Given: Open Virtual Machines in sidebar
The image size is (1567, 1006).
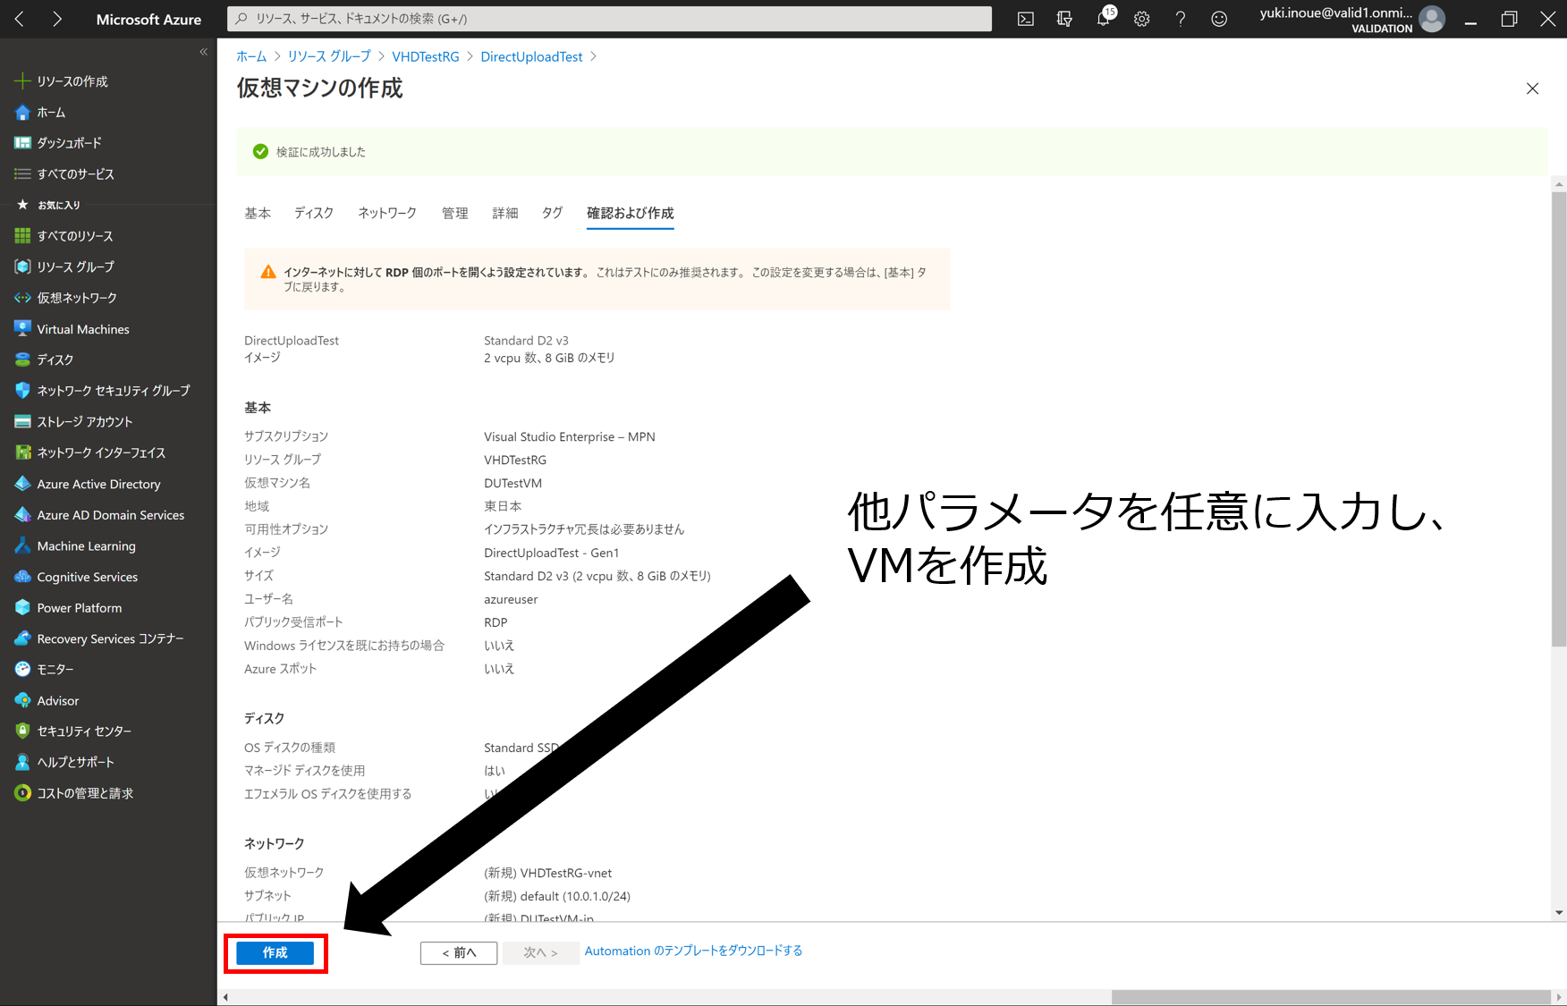Looking at the screenshot, I should point(82,329).
